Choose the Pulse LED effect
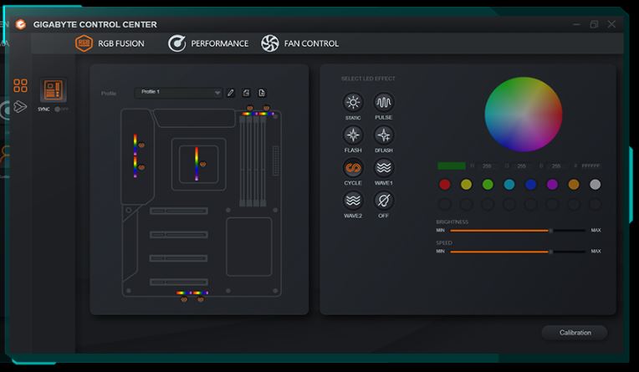 coord(383,103)
